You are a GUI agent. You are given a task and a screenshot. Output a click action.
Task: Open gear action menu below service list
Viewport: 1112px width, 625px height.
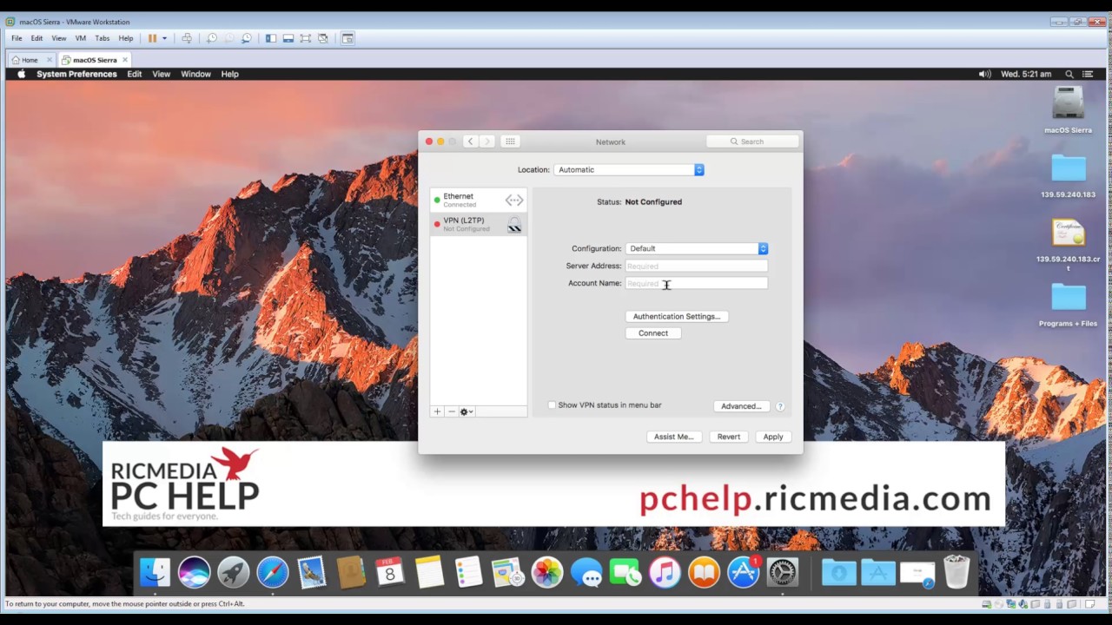(467, 411)
